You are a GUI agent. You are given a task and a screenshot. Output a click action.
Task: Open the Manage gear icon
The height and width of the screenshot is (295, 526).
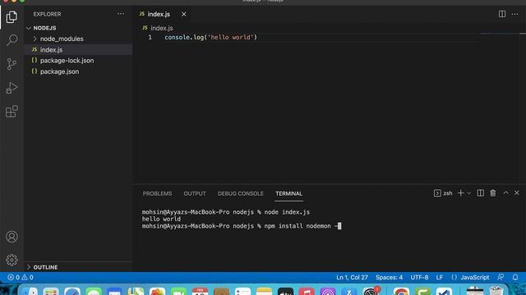[x=12, y=260]
